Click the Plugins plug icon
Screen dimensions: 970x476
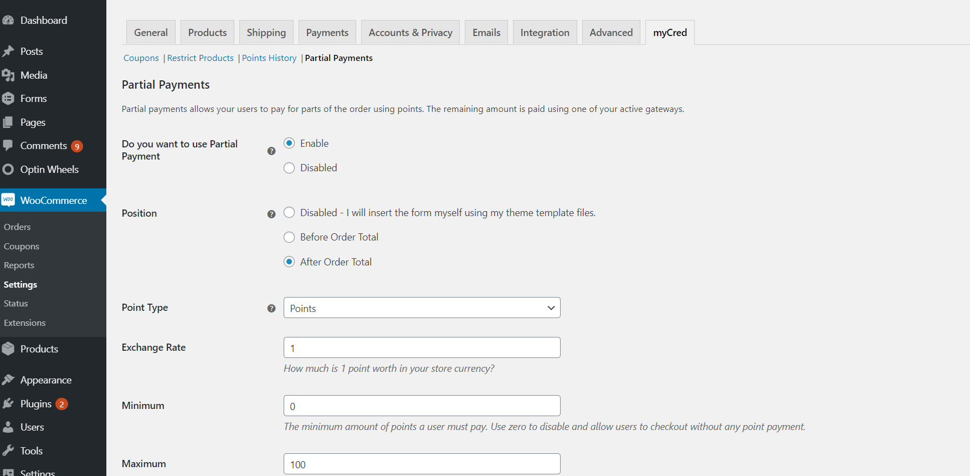point(8,404)
